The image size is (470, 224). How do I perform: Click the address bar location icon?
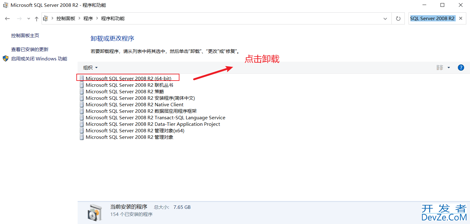pyautogui.click(x=46, y=19)
